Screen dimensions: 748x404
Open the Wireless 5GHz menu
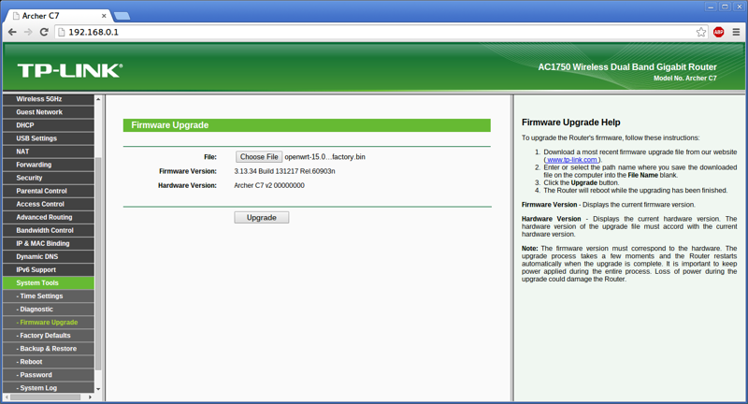(x=49, y=99)
